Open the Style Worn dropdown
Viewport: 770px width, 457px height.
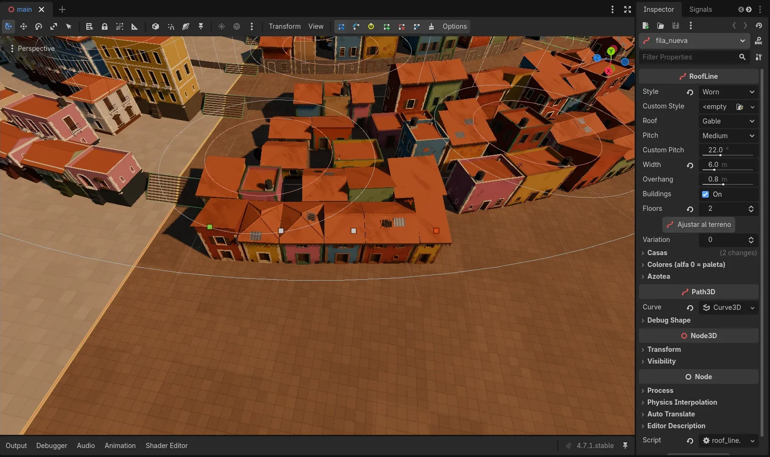[729, 92]
